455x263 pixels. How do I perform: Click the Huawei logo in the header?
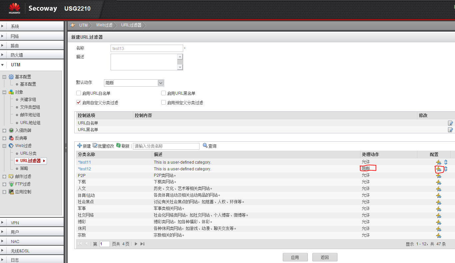coord(14,8)
